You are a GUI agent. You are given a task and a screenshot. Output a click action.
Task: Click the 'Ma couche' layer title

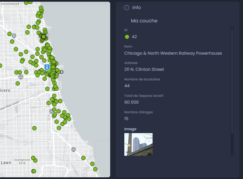tap(144, 21)
